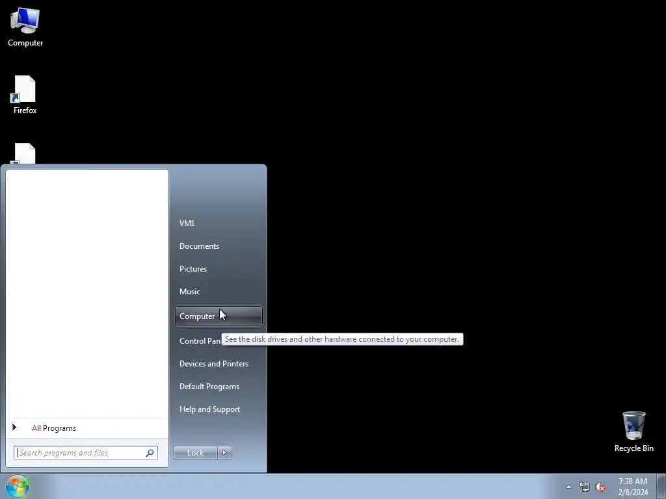Viewport: 666px width, 499px height.
Task: Open the network status tray icon
Action: (585, 487)
